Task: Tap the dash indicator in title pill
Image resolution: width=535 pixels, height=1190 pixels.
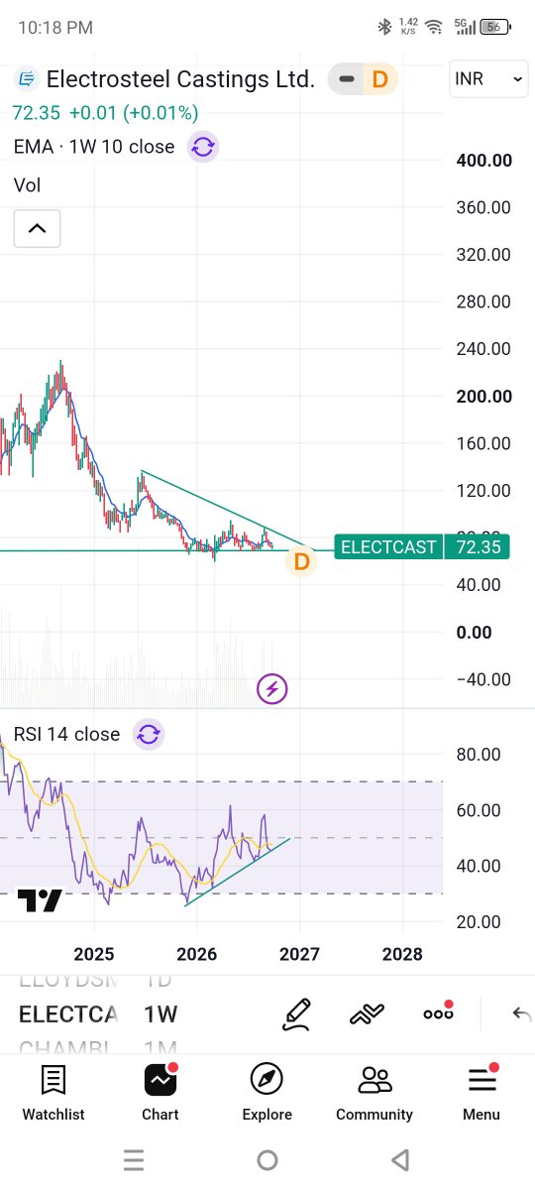Action: tap(346, 79)
